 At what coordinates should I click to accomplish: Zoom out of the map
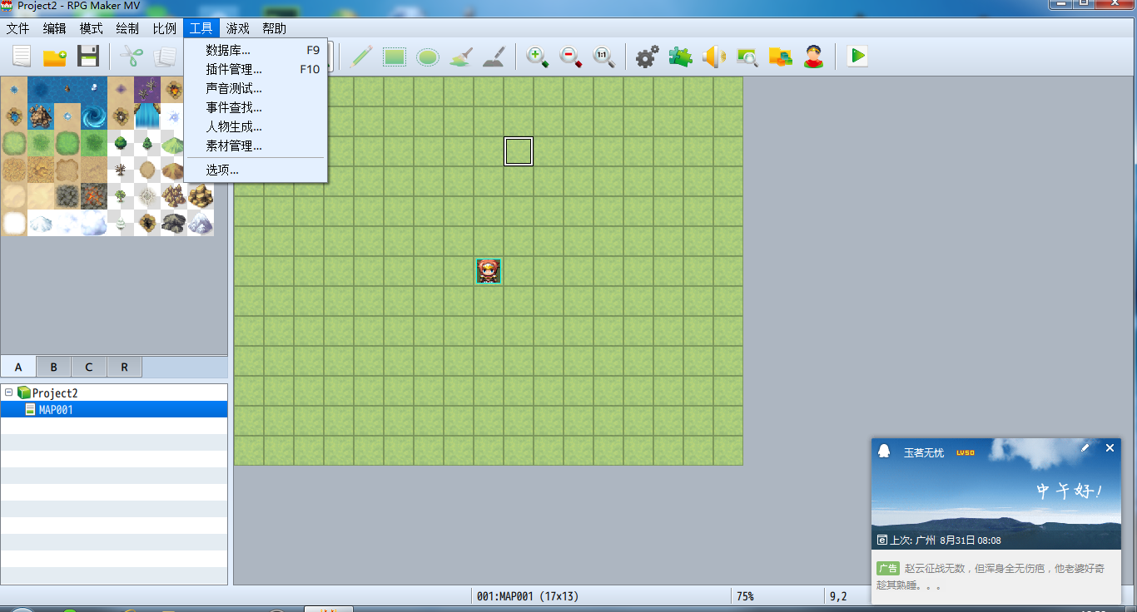571,57
